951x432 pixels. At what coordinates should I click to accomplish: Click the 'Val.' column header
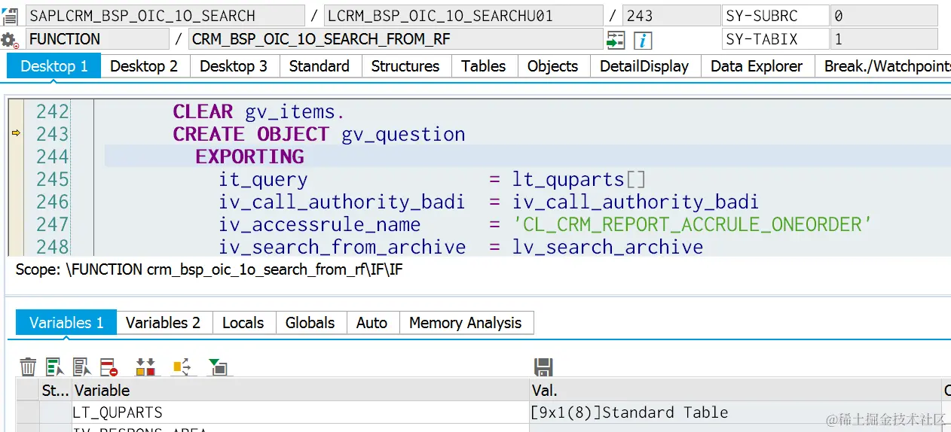736,391
